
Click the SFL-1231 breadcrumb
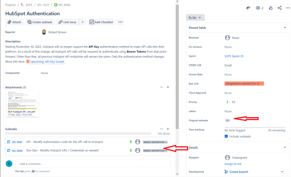pos(43,5)
